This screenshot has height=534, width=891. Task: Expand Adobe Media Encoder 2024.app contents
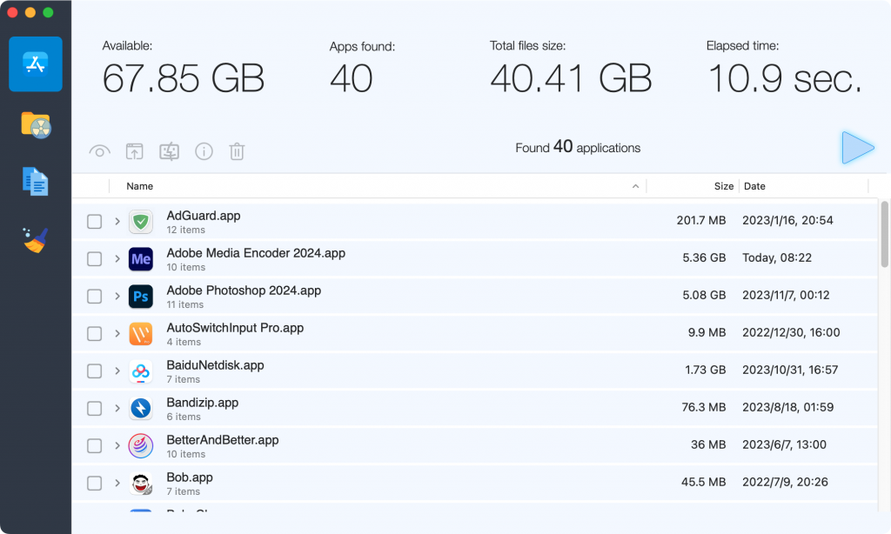tap(117, 258)
